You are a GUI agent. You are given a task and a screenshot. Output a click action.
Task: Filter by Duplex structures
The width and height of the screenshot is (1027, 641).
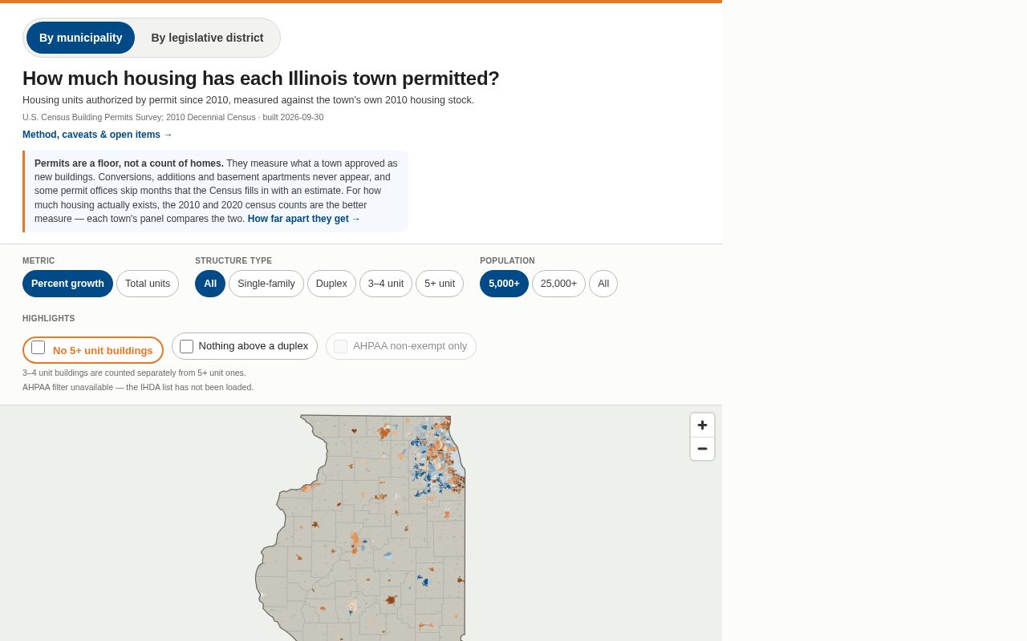pos(331,284)
